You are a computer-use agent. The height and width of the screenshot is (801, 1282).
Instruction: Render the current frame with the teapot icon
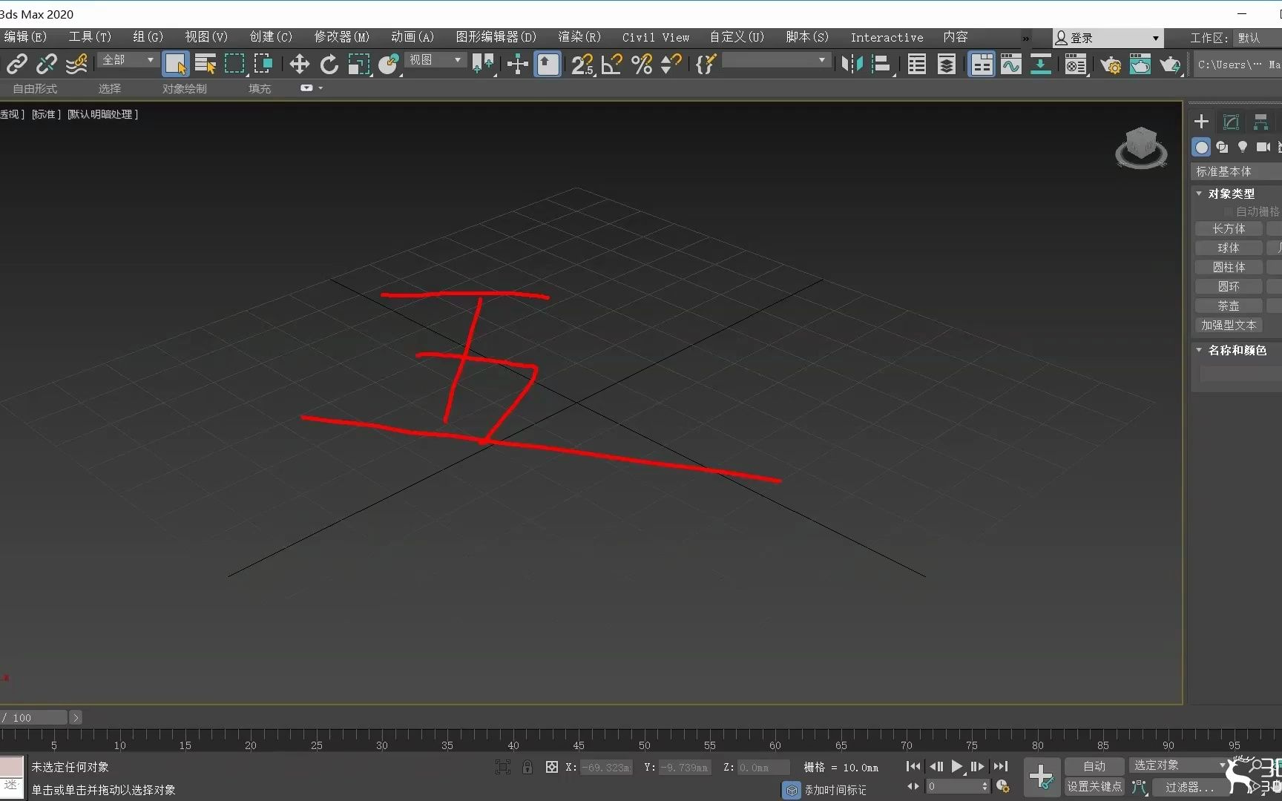(x=1170, y=65)
